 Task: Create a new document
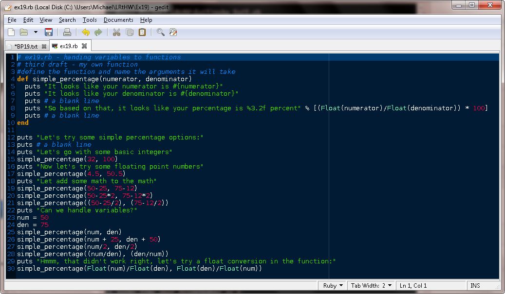click(10, 32)
